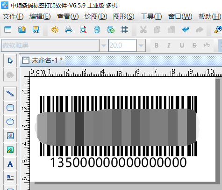Select the insert picture tool with blue frame
222x190 pixels.
(x=10, y=136)
